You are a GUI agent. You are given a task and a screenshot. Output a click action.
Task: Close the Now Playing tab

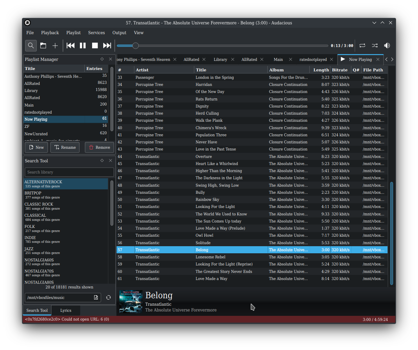coord(378,60)
